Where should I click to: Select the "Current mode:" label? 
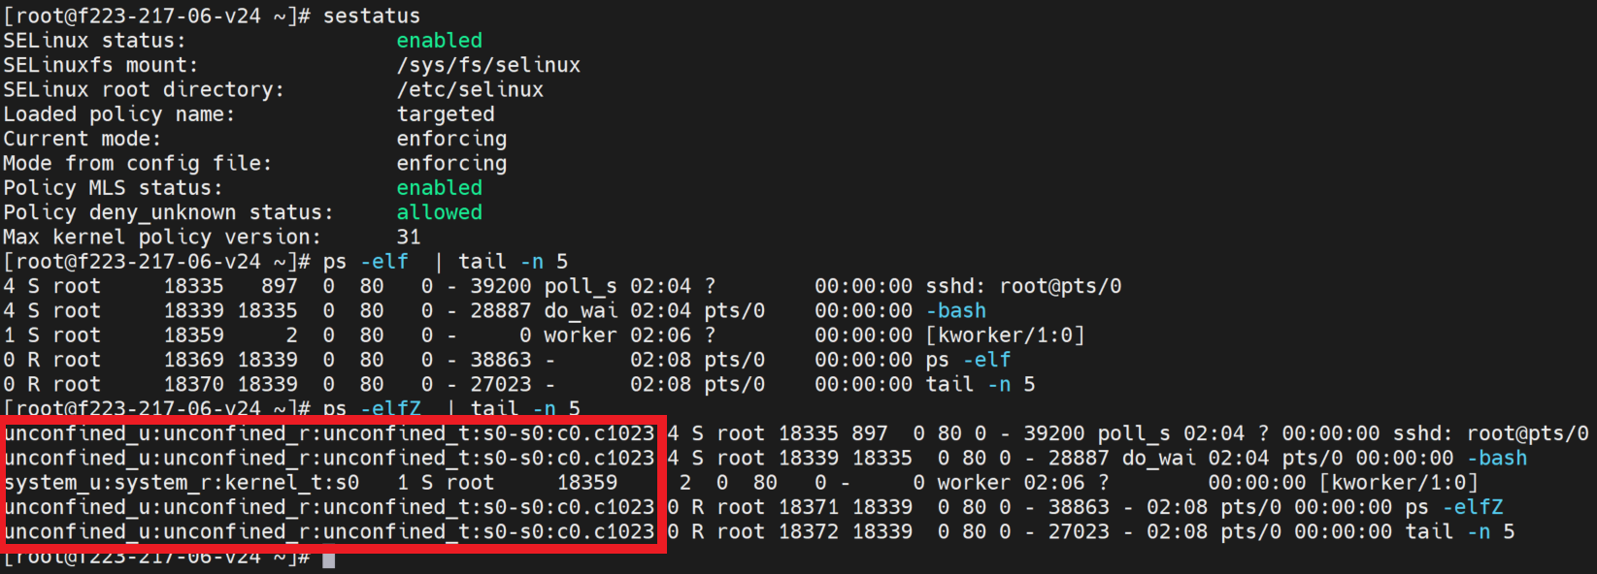click(82, 139)
